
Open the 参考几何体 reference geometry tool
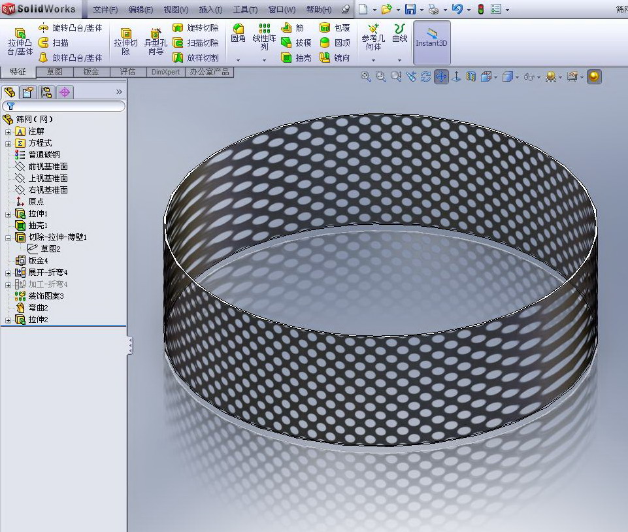coord(373,37)
